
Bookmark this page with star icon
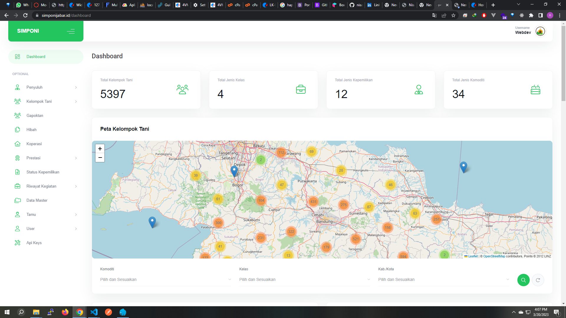coord(453,15)
